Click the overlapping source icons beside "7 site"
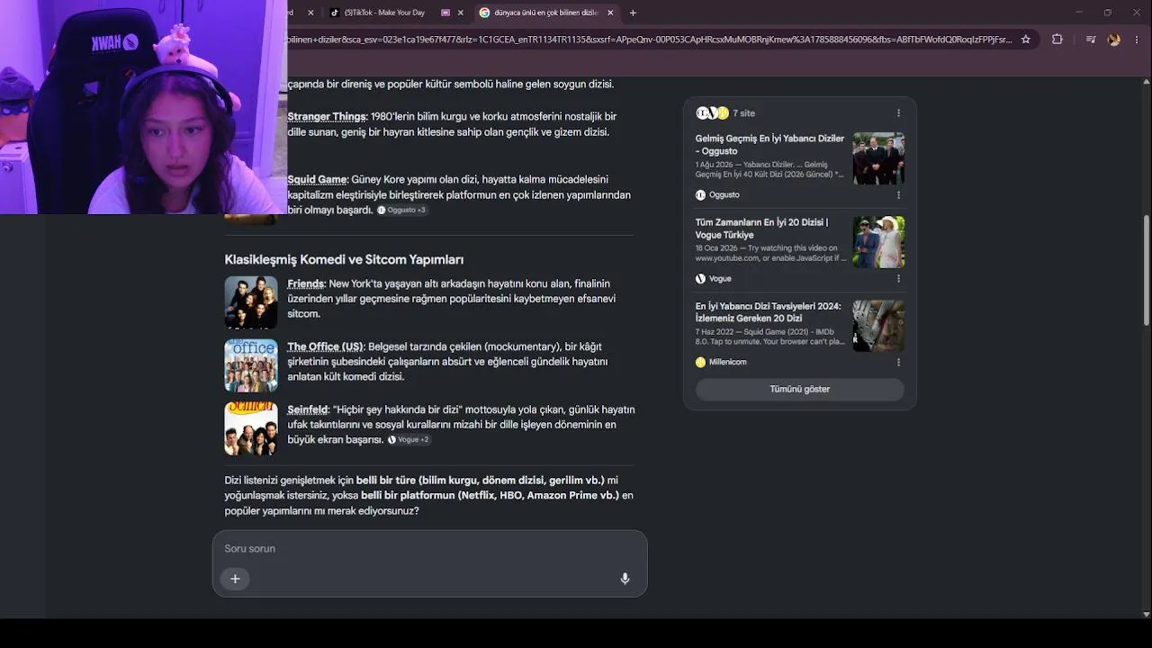 click(x=712, y=113)
